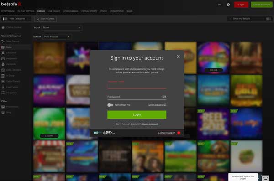Close the sign in dialog
The width and height of the screenshot is (274, 181).
(178, 57)
